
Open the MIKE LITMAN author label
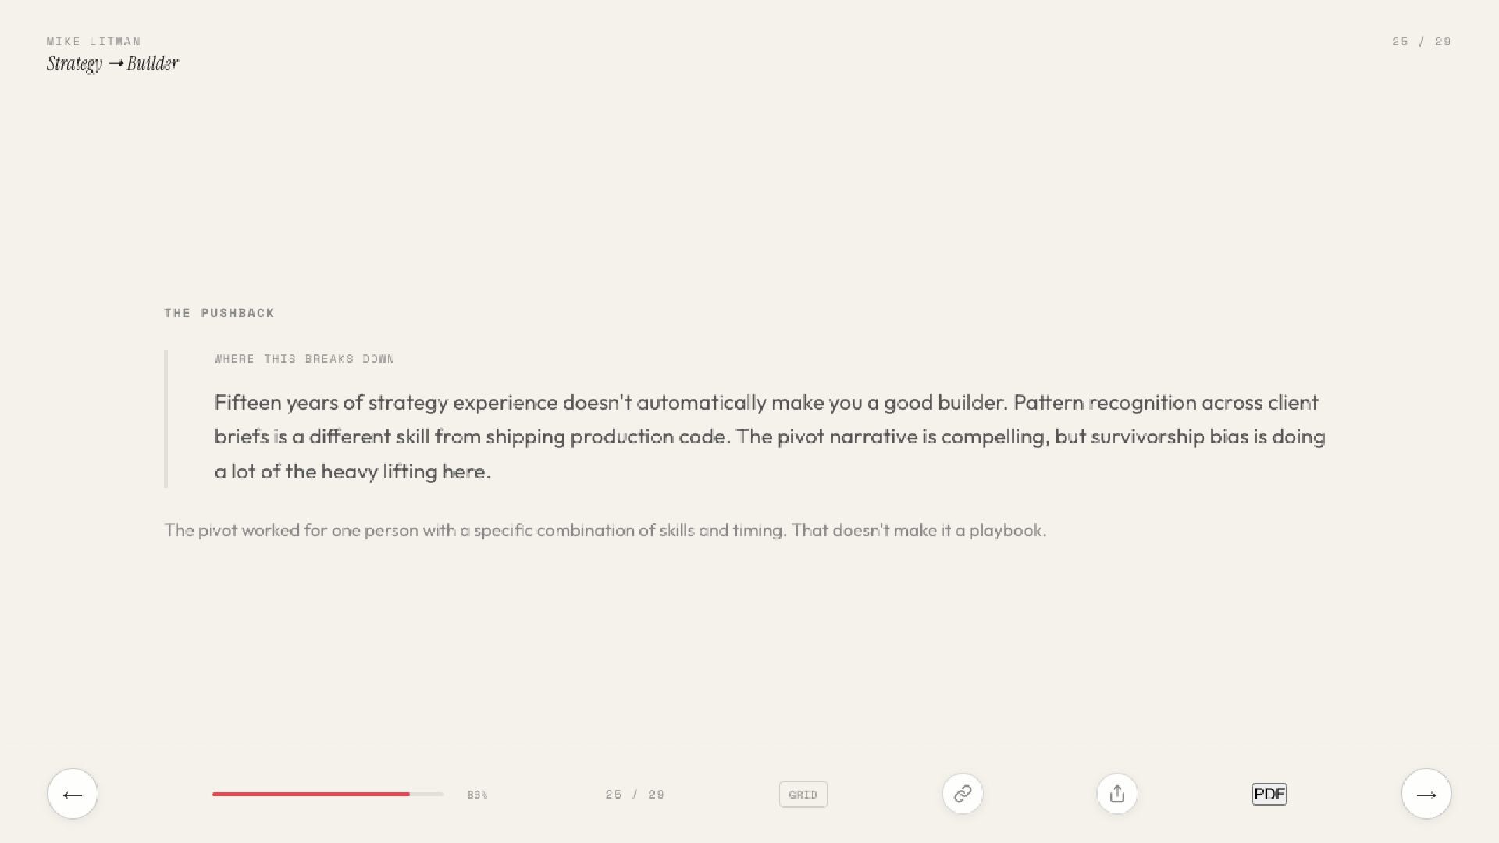[x=94, y=41]
